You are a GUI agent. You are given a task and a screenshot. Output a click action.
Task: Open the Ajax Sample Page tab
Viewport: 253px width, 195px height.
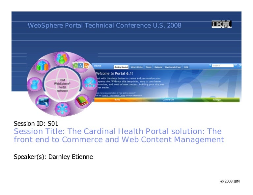[173, 67]
